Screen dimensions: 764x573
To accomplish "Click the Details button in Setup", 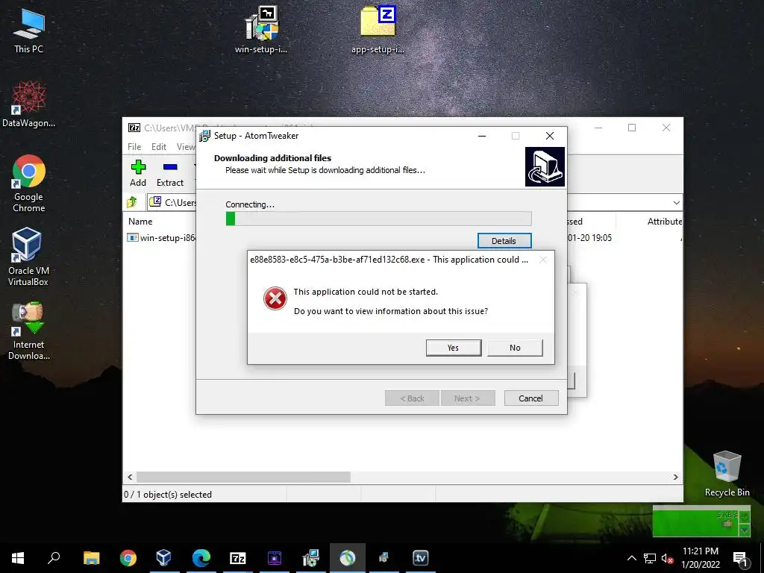I will 504,241.
